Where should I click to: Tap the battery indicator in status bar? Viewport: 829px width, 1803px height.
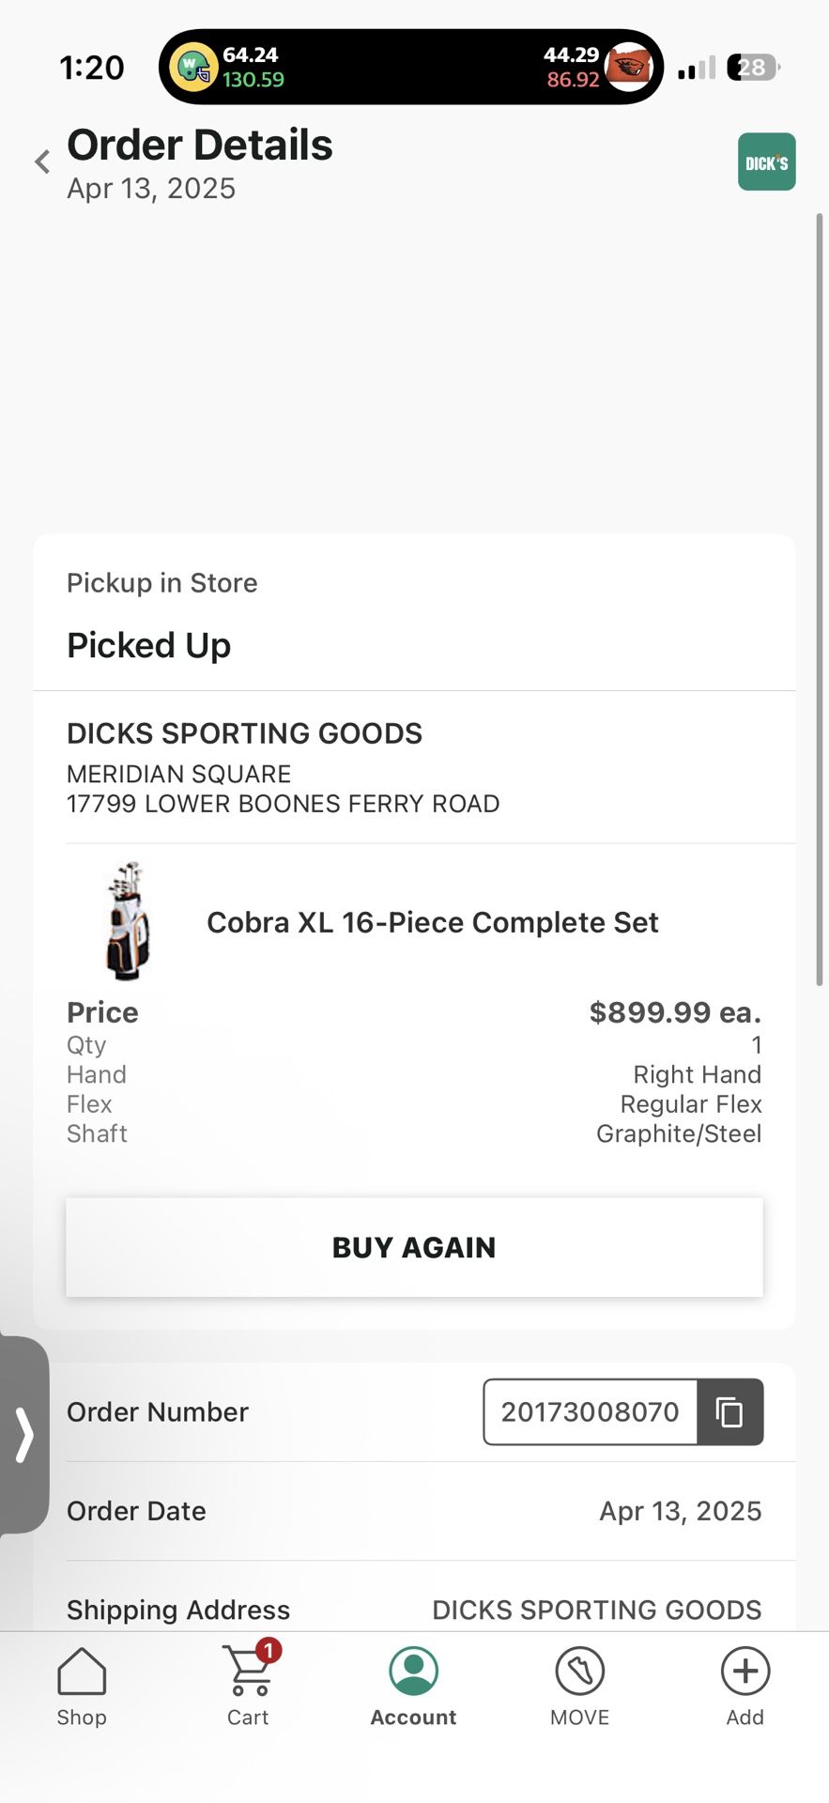point(753,68)
